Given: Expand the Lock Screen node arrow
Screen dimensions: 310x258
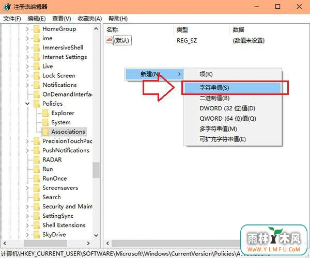Looking at the screenshot, I should point(27,76).
